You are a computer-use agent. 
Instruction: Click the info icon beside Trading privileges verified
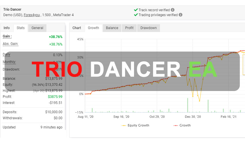[x=180, y=15]
